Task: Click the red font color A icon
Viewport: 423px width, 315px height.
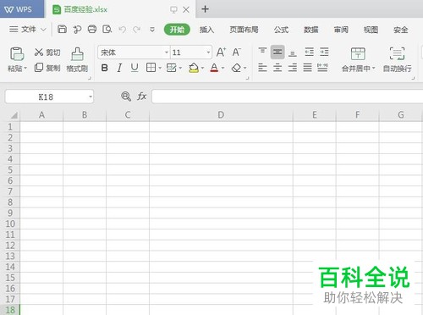Action: click(214, 68)
